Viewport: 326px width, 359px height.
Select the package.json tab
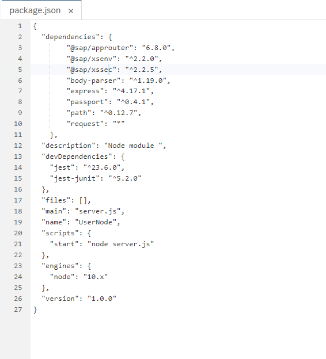tap(35, 10)
